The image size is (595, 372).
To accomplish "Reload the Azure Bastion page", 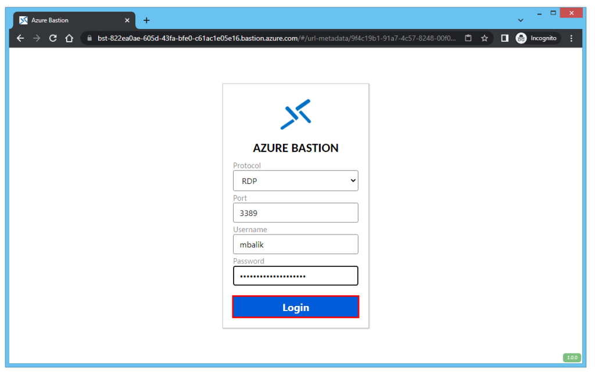I will pyautogui.click(x=53, y=38).
